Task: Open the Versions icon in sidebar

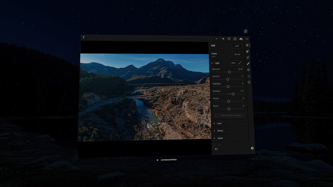Action: 249,76
